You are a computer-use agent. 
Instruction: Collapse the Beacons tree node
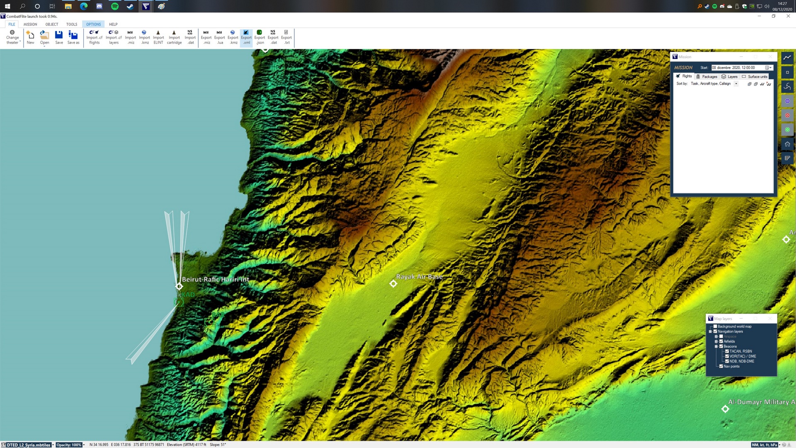[716, 346]
